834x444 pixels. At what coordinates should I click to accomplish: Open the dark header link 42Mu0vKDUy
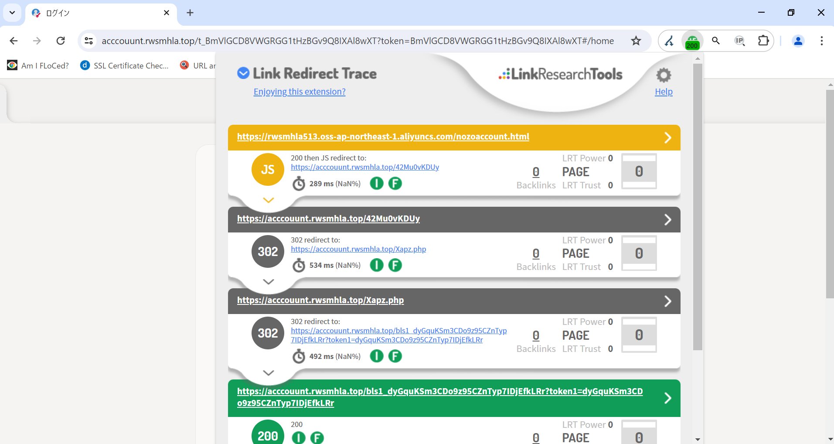tap(328, 219)
